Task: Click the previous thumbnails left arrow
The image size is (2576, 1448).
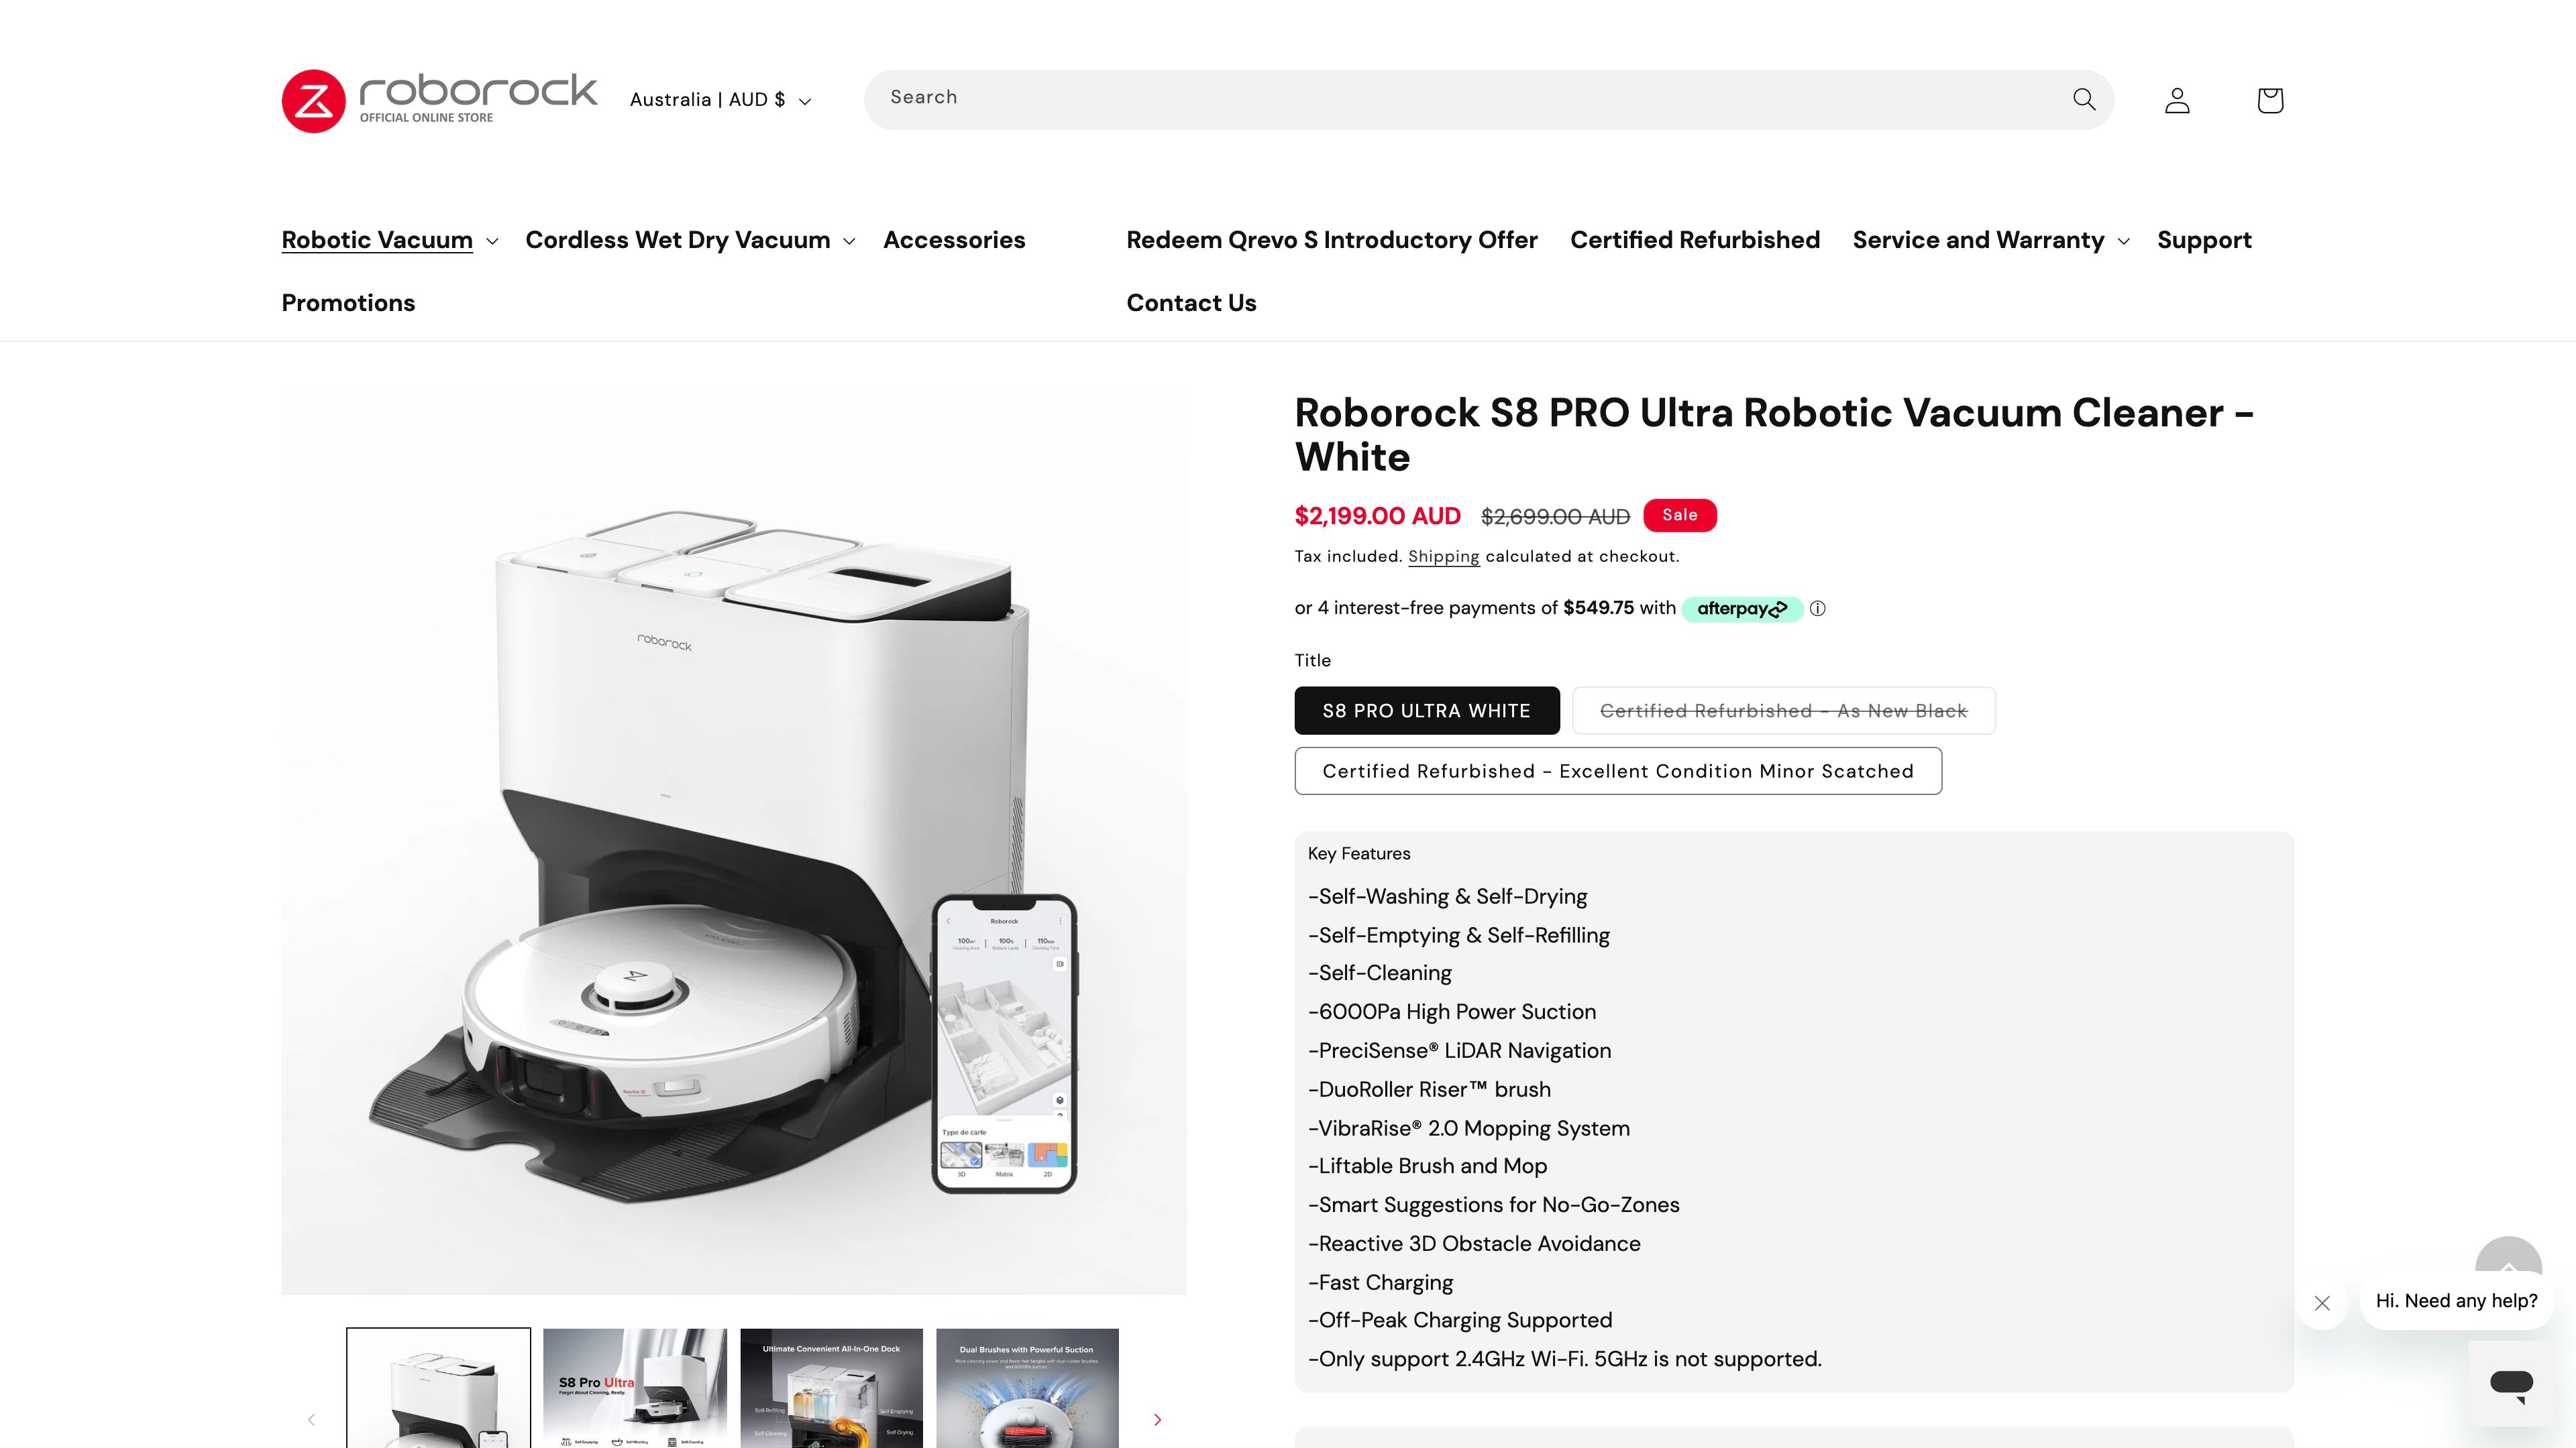Action: click(x=311, y=1419)
